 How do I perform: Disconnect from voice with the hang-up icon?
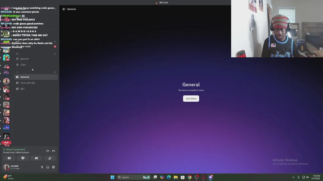[53, 151]
